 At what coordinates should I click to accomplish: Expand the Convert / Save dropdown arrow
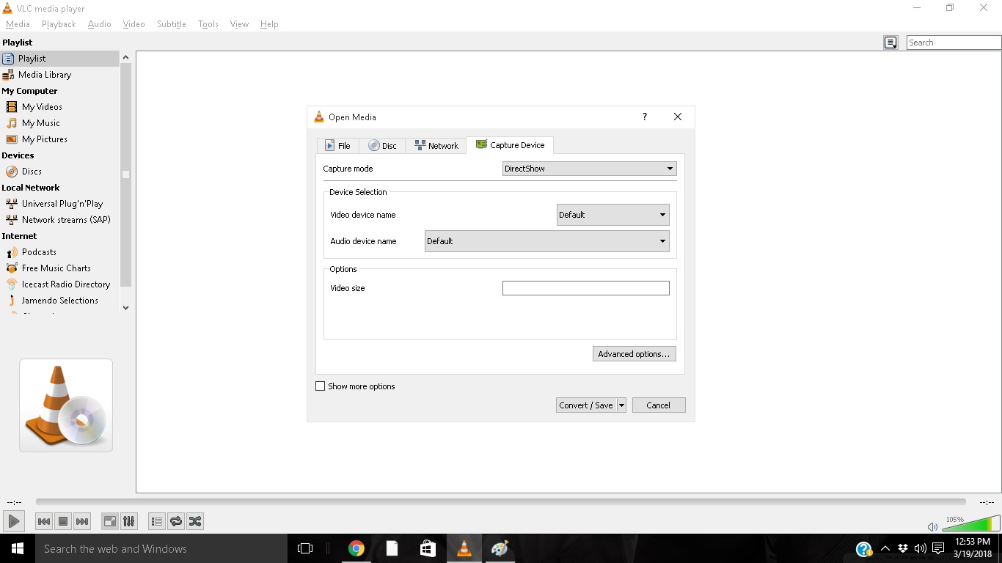pyautogui.click(x=621, y=405)
